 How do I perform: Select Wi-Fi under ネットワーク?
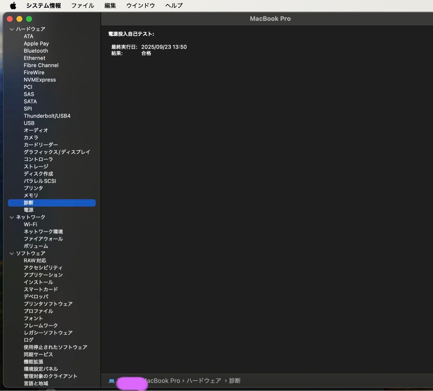31,224
